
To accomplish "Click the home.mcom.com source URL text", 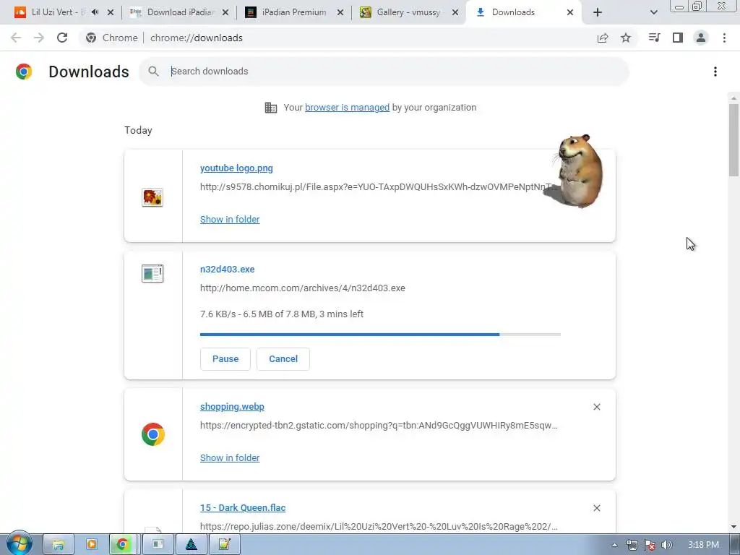I will point(303,288).
